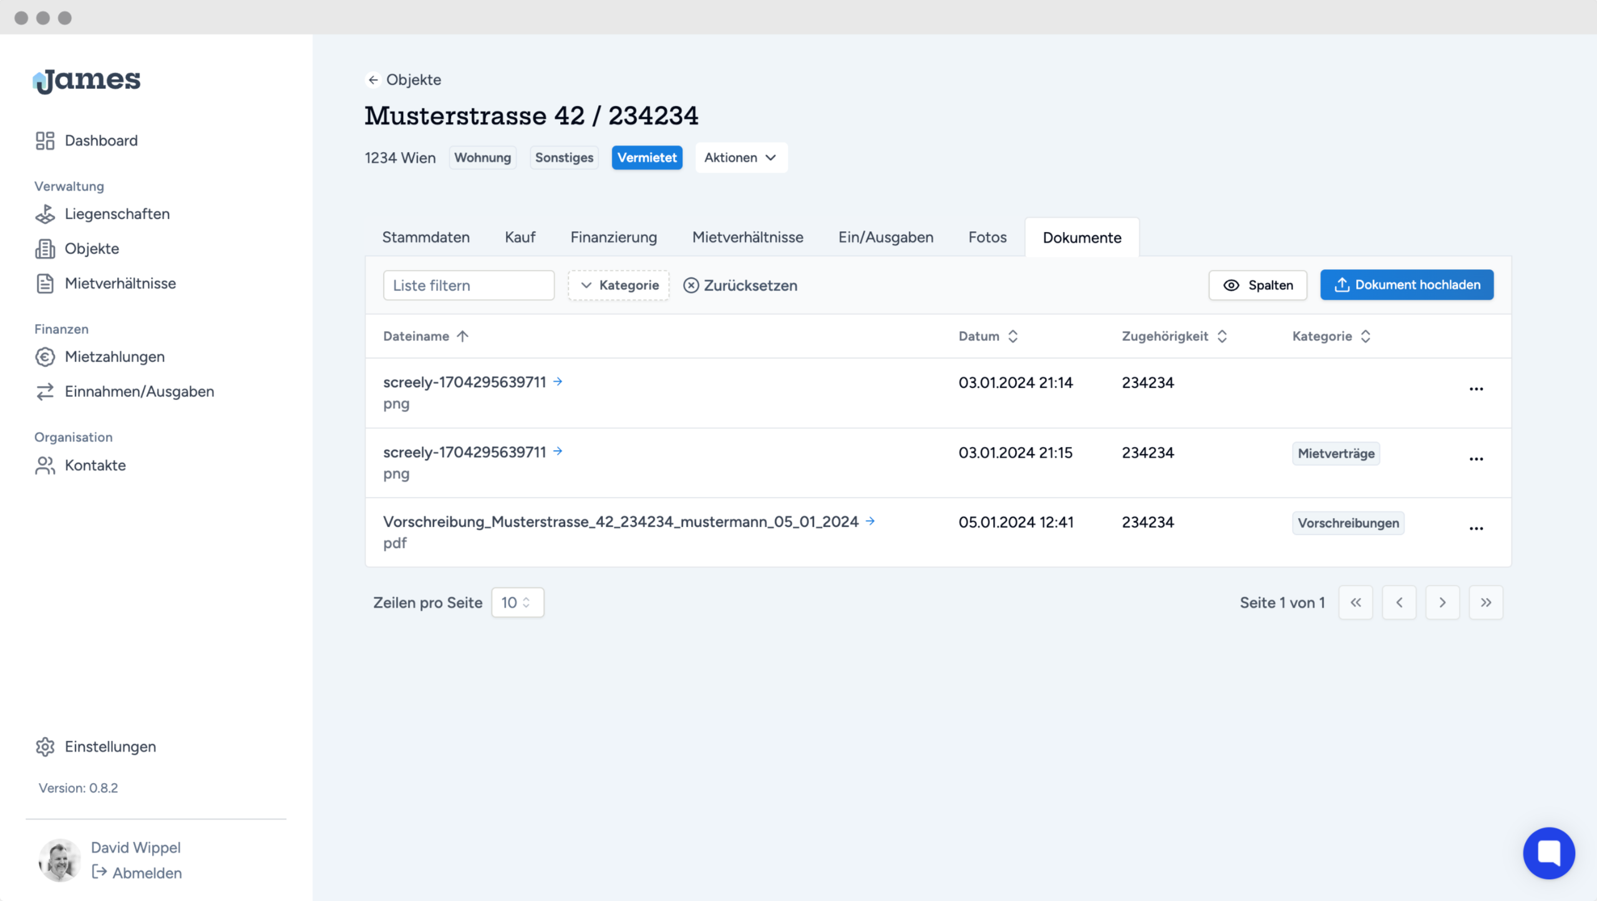Click the arrow link next to the Vorschreibung filename
This screenshot has height=901, width=1597.
(x=870, y=521)
